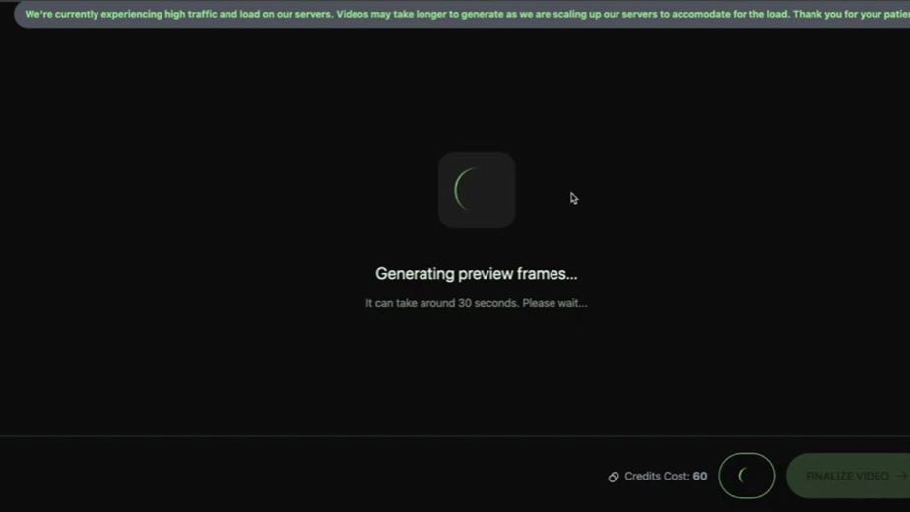
Task: Click the round loading spinner button near Credits Cost
Action: (x=747, y=476)
